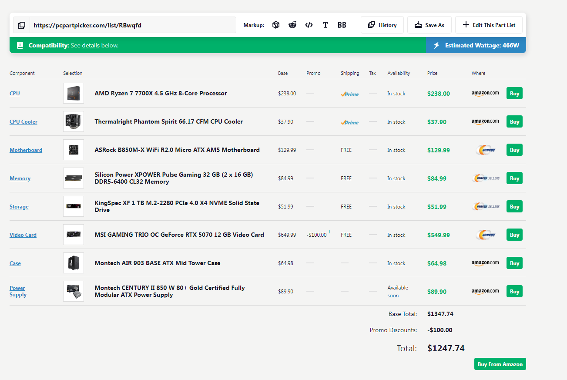This screenshot has width=567, height=380.
Task: Click Amazon logo in Power Supply row
Action: (x=485, y=291)
